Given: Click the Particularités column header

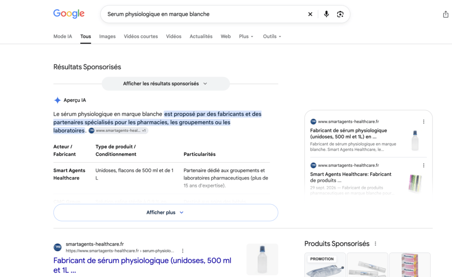Looking at the screenshot, I should coord(200,154).
